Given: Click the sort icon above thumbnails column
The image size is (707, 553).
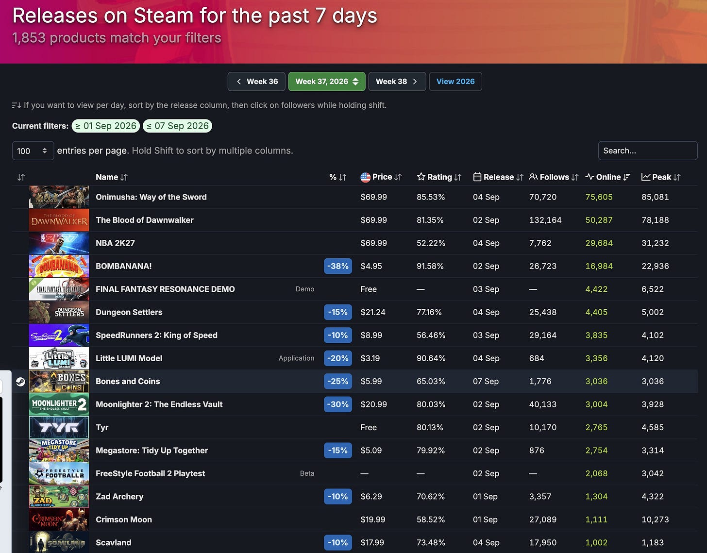Looking at the screenshot, I should pyautogui.click(x=20, y=177).
